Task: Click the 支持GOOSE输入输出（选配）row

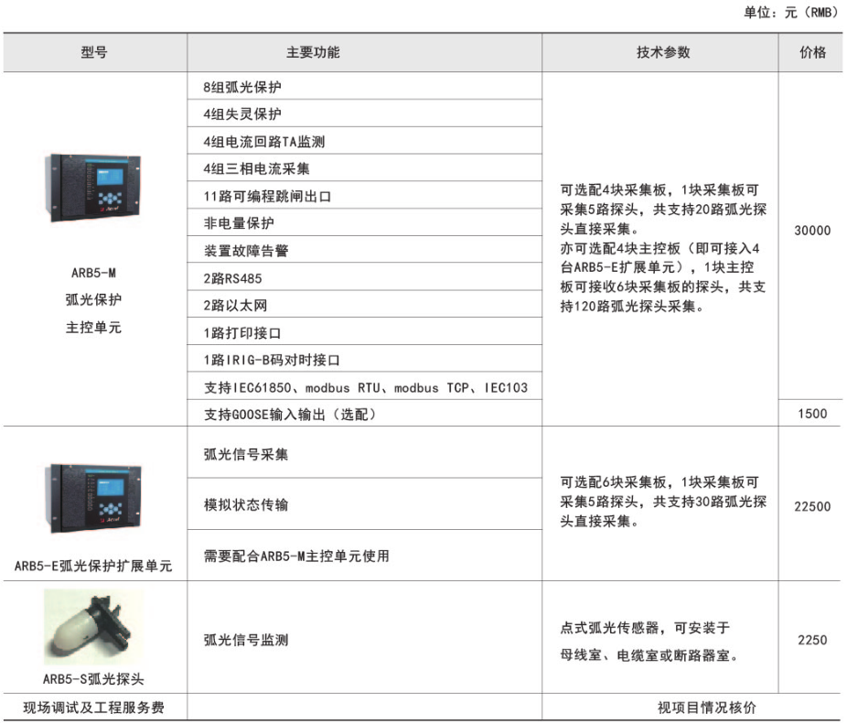Action: [289, 414]
